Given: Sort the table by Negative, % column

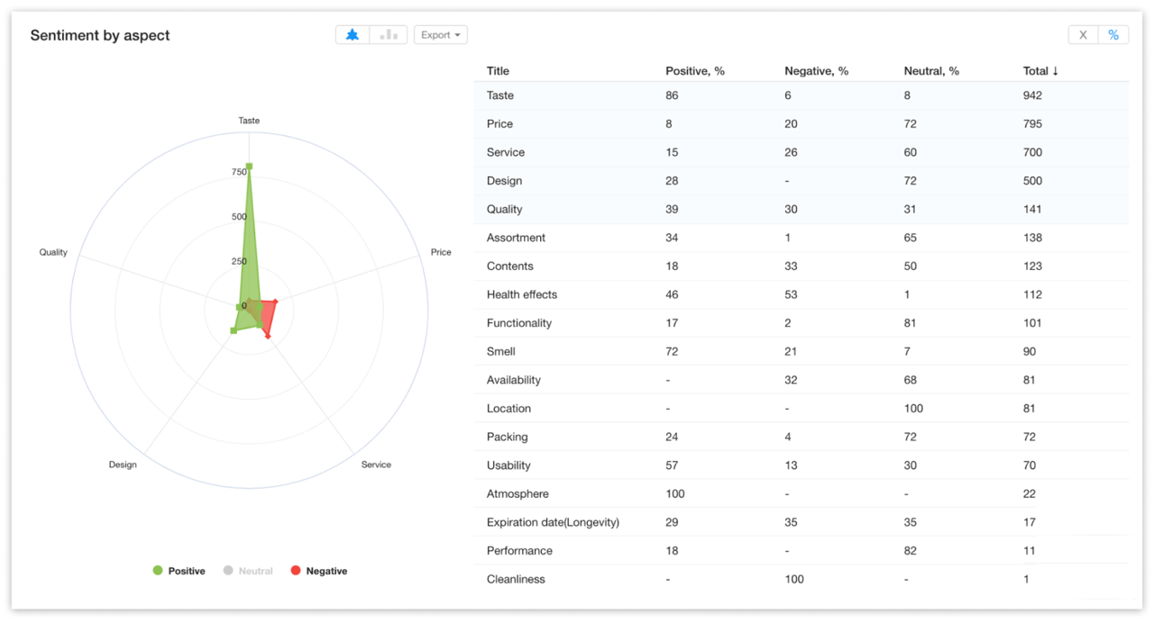Looking at the screenshot, I should [816, 70].
